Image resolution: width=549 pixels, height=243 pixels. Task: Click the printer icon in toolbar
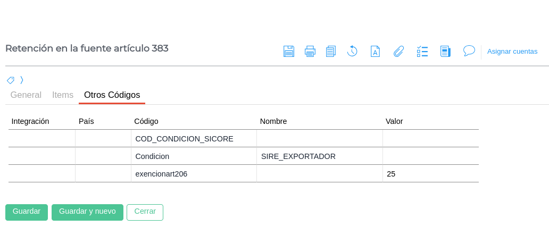coord(310,52)
